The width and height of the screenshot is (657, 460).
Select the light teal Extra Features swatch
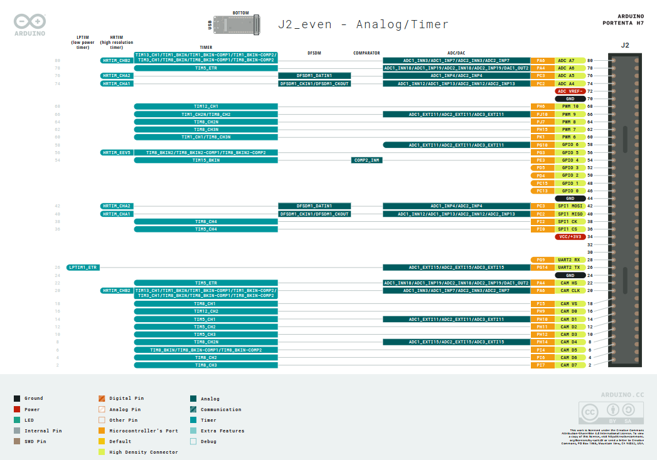193,431
